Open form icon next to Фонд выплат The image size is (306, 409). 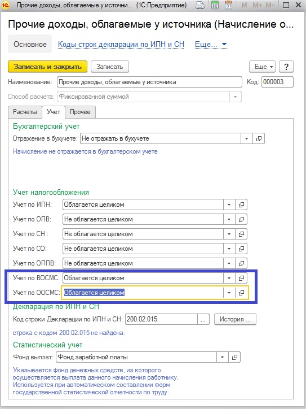tap(234, 358)
